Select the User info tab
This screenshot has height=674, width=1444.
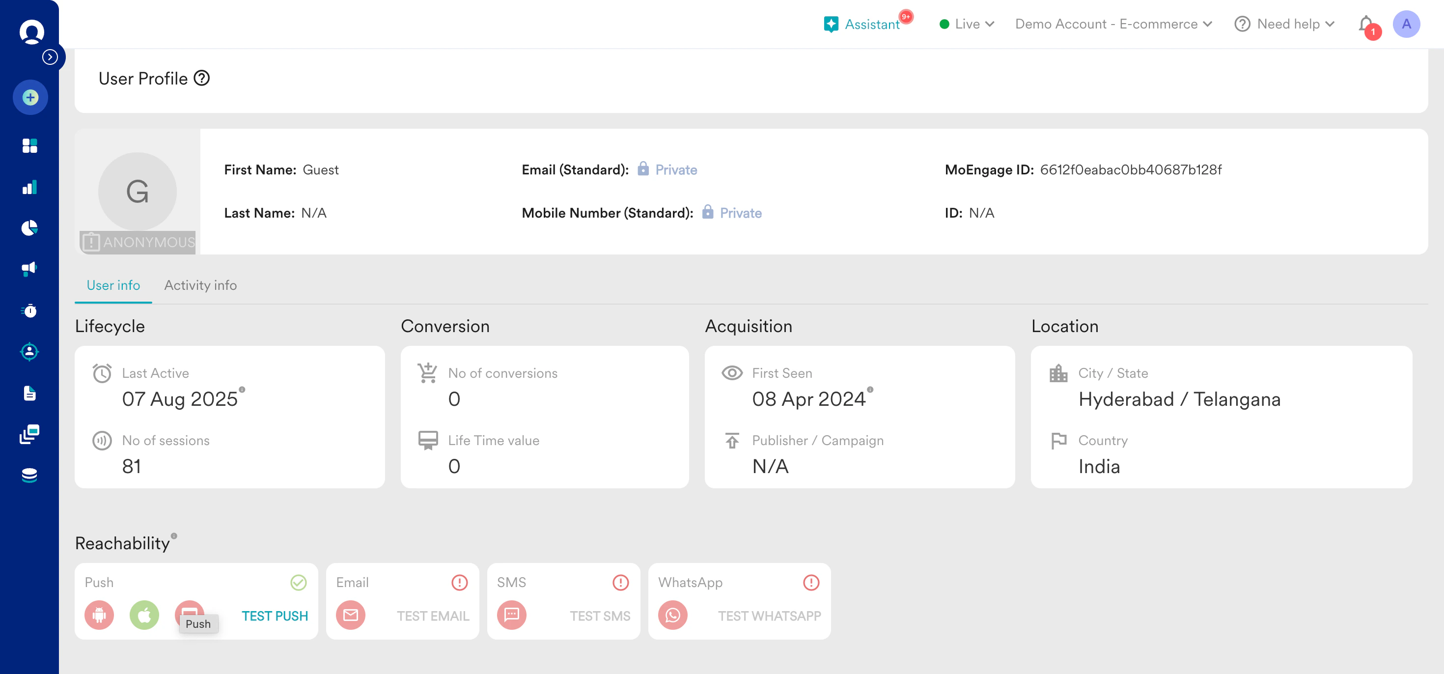click(x=113, y=285)
